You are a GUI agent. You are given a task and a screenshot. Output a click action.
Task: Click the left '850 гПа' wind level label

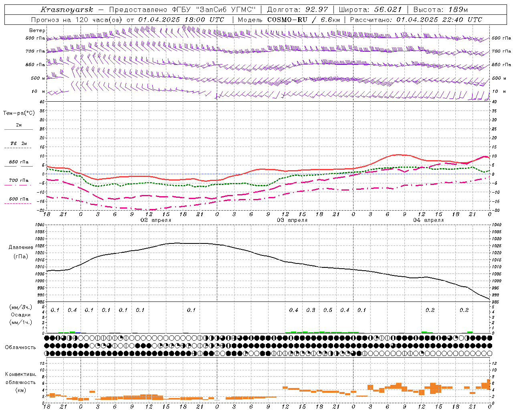tap(35, 64)
